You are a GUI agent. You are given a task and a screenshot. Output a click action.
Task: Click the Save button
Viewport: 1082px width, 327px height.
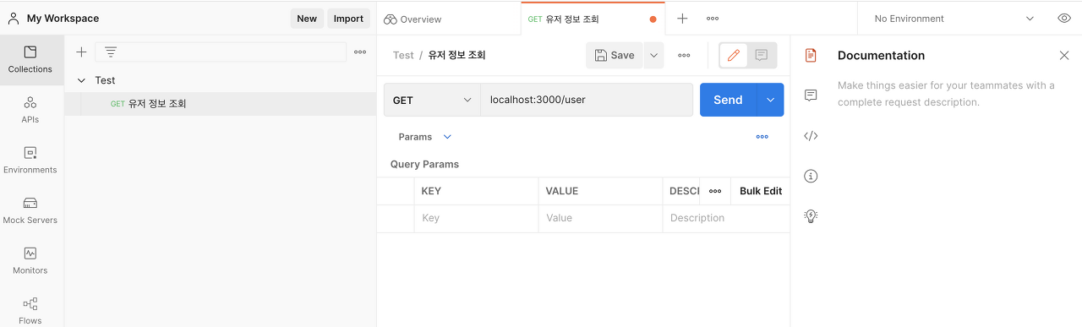pos(615,55)
